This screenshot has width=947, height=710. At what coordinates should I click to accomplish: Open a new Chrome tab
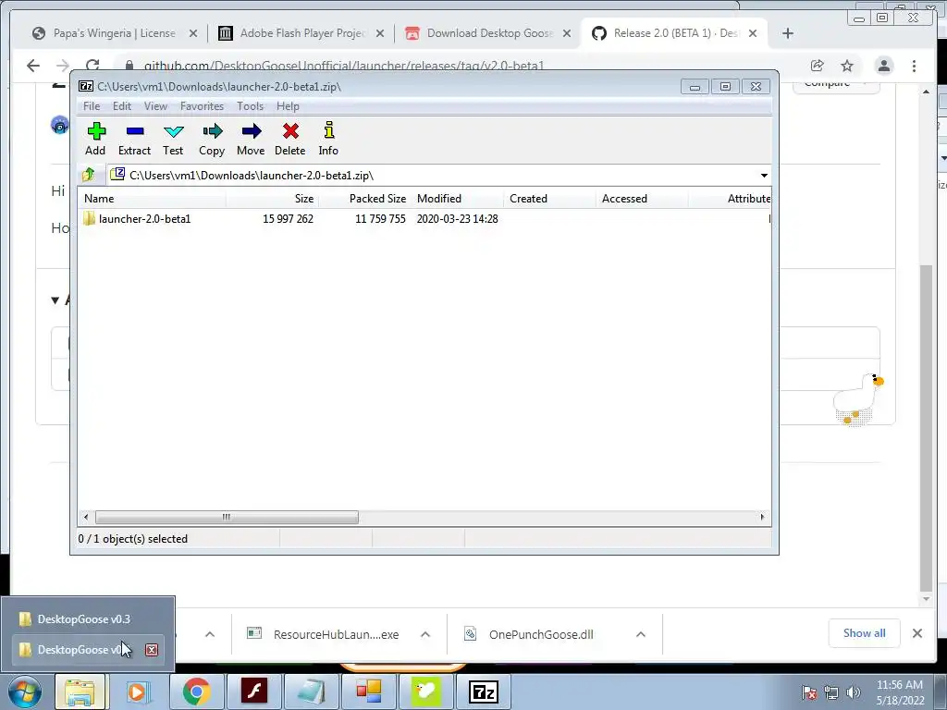(788, 33)
